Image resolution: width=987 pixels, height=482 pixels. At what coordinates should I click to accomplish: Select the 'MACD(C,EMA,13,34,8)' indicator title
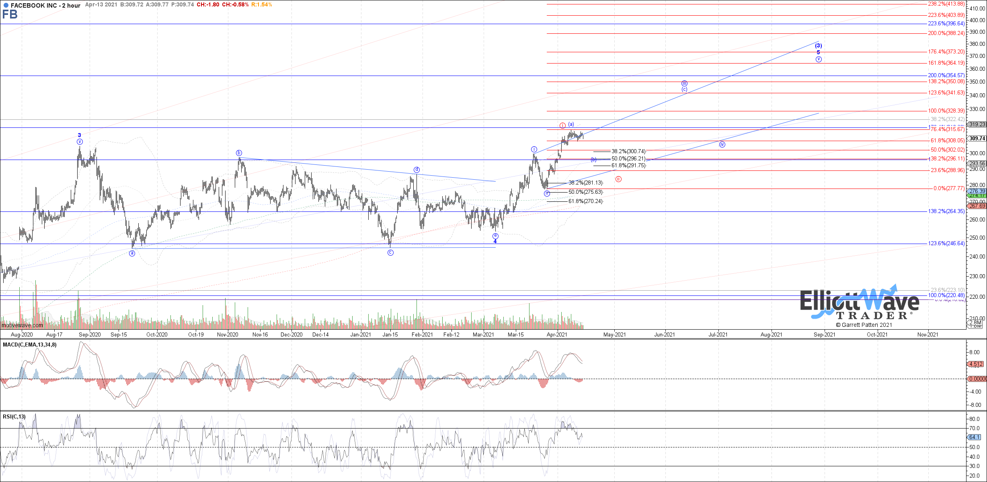30,345
